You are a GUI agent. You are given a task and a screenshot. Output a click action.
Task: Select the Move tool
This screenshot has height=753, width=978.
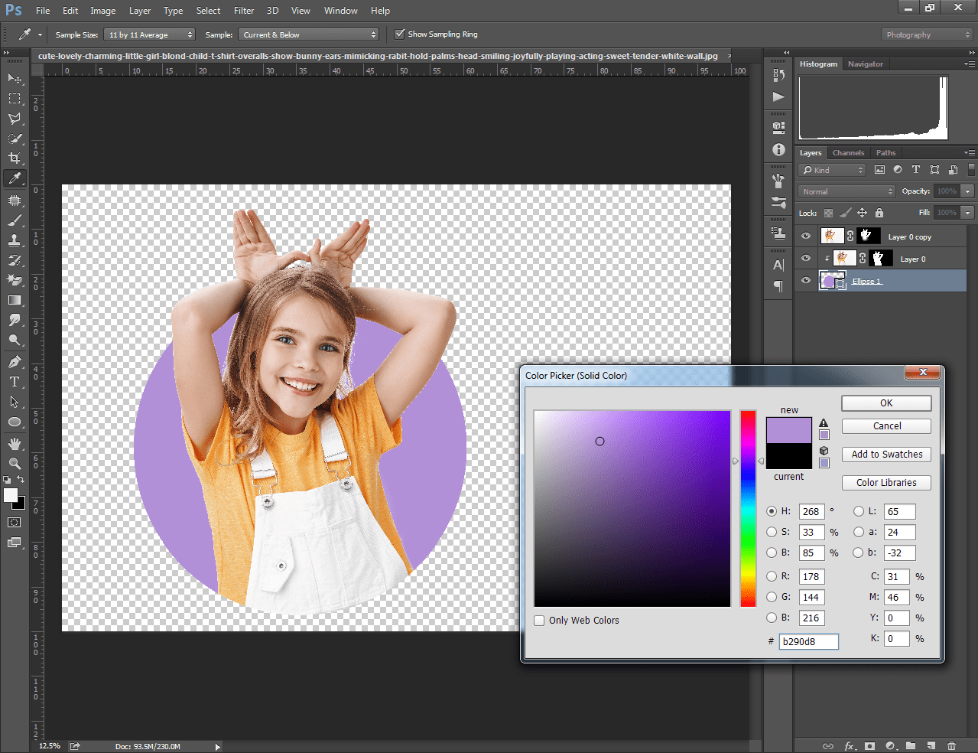[15, 79]
